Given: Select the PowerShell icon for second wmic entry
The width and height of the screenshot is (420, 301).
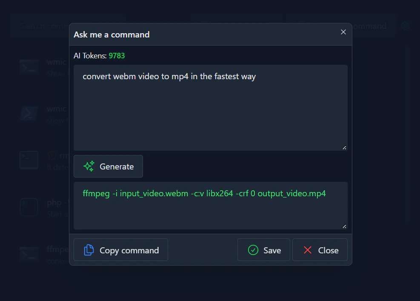Looking at the screenshot, I should [29, 114].
